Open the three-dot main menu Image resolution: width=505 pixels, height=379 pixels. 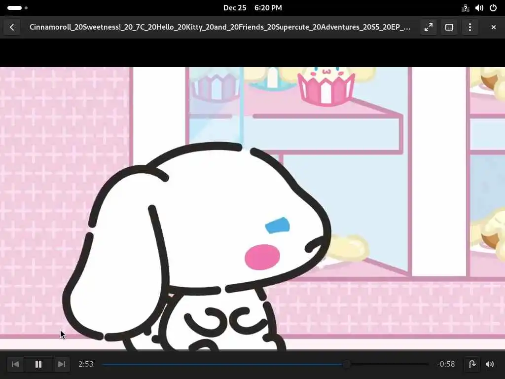pyautogui.click(x=470, y=27)
